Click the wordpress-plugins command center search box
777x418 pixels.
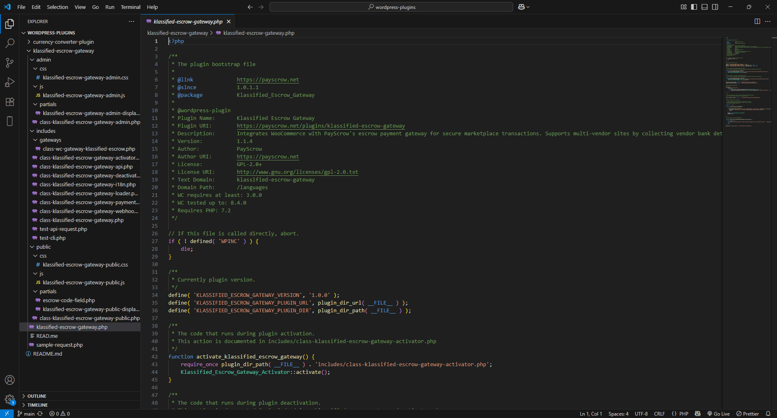[391, 7]
